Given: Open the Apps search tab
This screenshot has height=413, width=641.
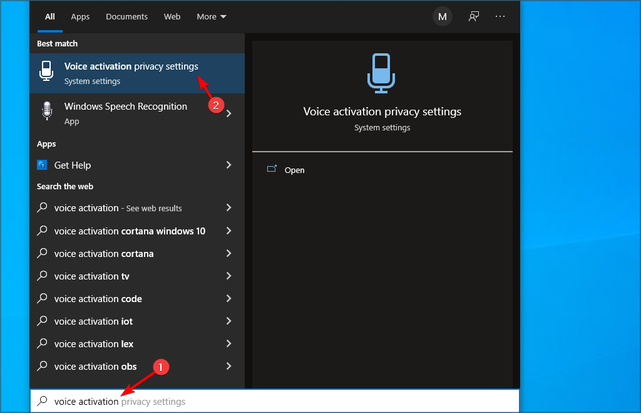Looking at the screenshot, I should [x=80, y=17].
